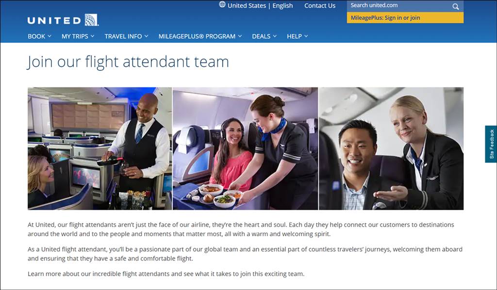This screenshot has height=290, width=497.
Task: Click the meal service attendant photo
Action: tap(245, 148)
